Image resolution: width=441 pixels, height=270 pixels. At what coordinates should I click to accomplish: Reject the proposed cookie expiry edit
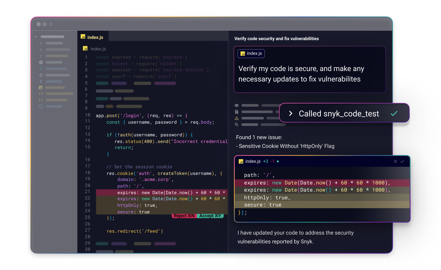coord(184,216)
